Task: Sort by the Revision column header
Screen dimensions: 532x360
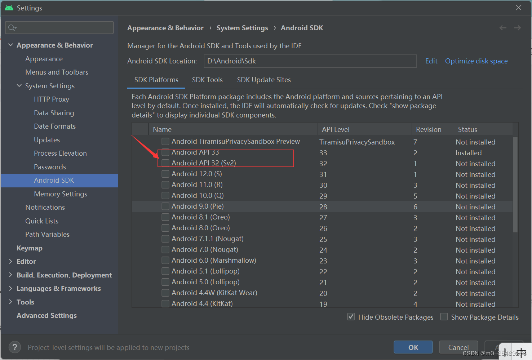Action: (x=433, y=129)
